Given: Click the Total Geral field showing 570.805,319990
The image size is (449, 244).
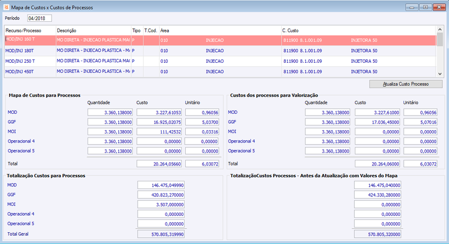Looking at the screenshot, I should [x=161, y=234].
